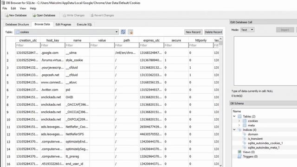The height and width of the screenshot is (167, 297).
Task: Click the OAID name cell
Action: pyautogui.click(x=77, y=97)
